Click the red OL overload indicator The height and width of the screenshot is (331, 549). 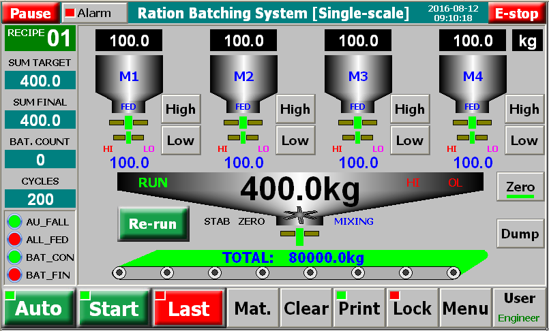click(x=455, y=183)
